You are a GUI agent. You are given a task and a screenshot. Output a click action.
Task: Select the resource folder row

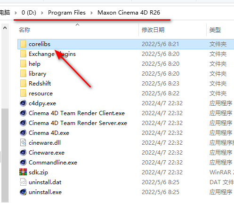pyautogui.click(x=126, y=94)
